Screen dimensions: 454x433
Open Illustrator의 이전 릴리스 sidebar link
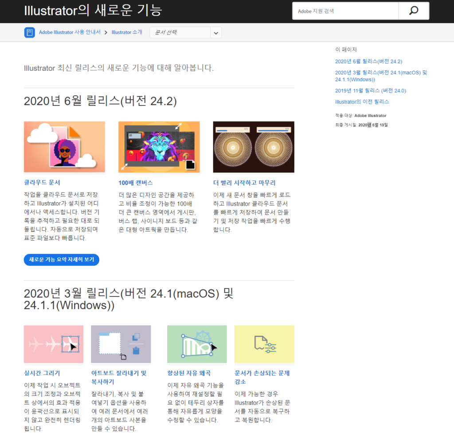click(x=362, y=101)
